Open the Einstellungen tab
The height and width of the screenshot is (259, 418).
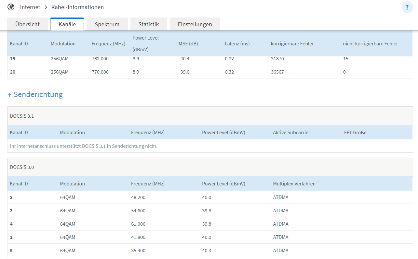(x=195, y=24)
